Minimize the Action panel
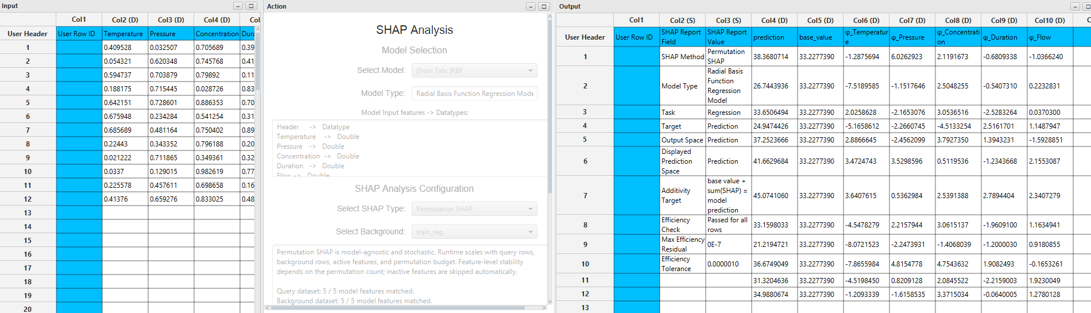 pyautogui.click(x=531, y=6)
